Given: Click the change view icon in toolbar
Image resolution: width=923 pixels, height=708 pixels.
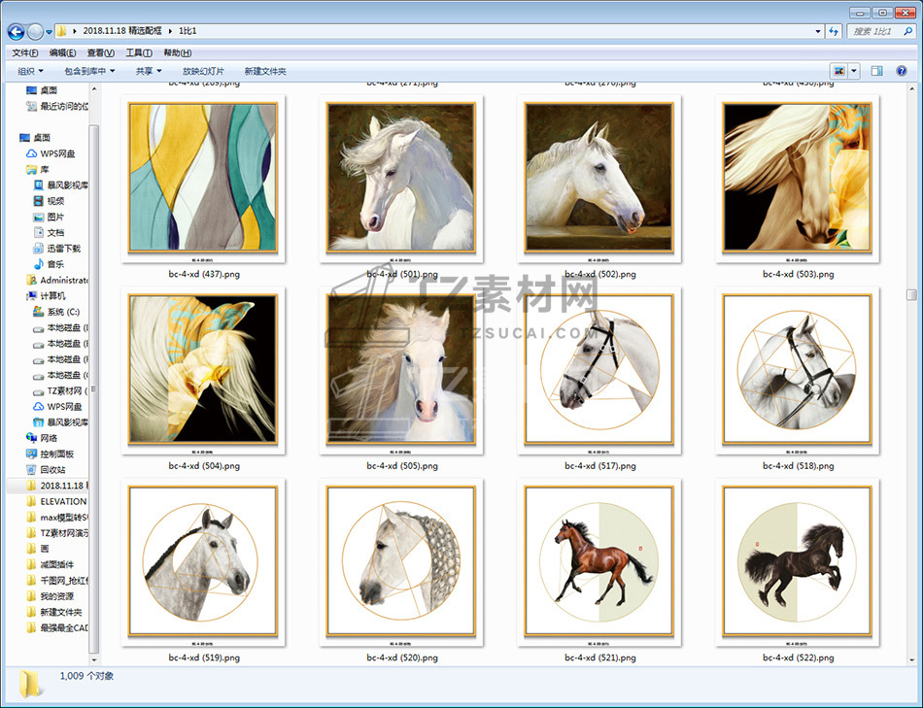Looking at the screenshot, I should click(x=838, y=71).
